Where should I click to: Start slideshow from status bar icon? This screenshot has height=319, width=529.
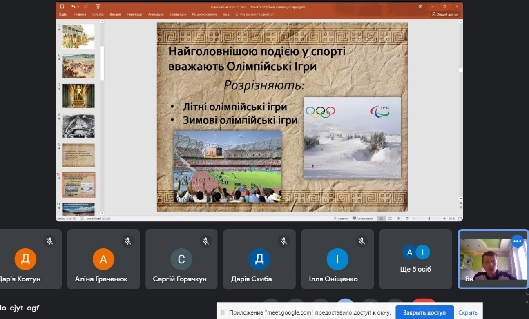pyautogui.click(x=407, y=219)
